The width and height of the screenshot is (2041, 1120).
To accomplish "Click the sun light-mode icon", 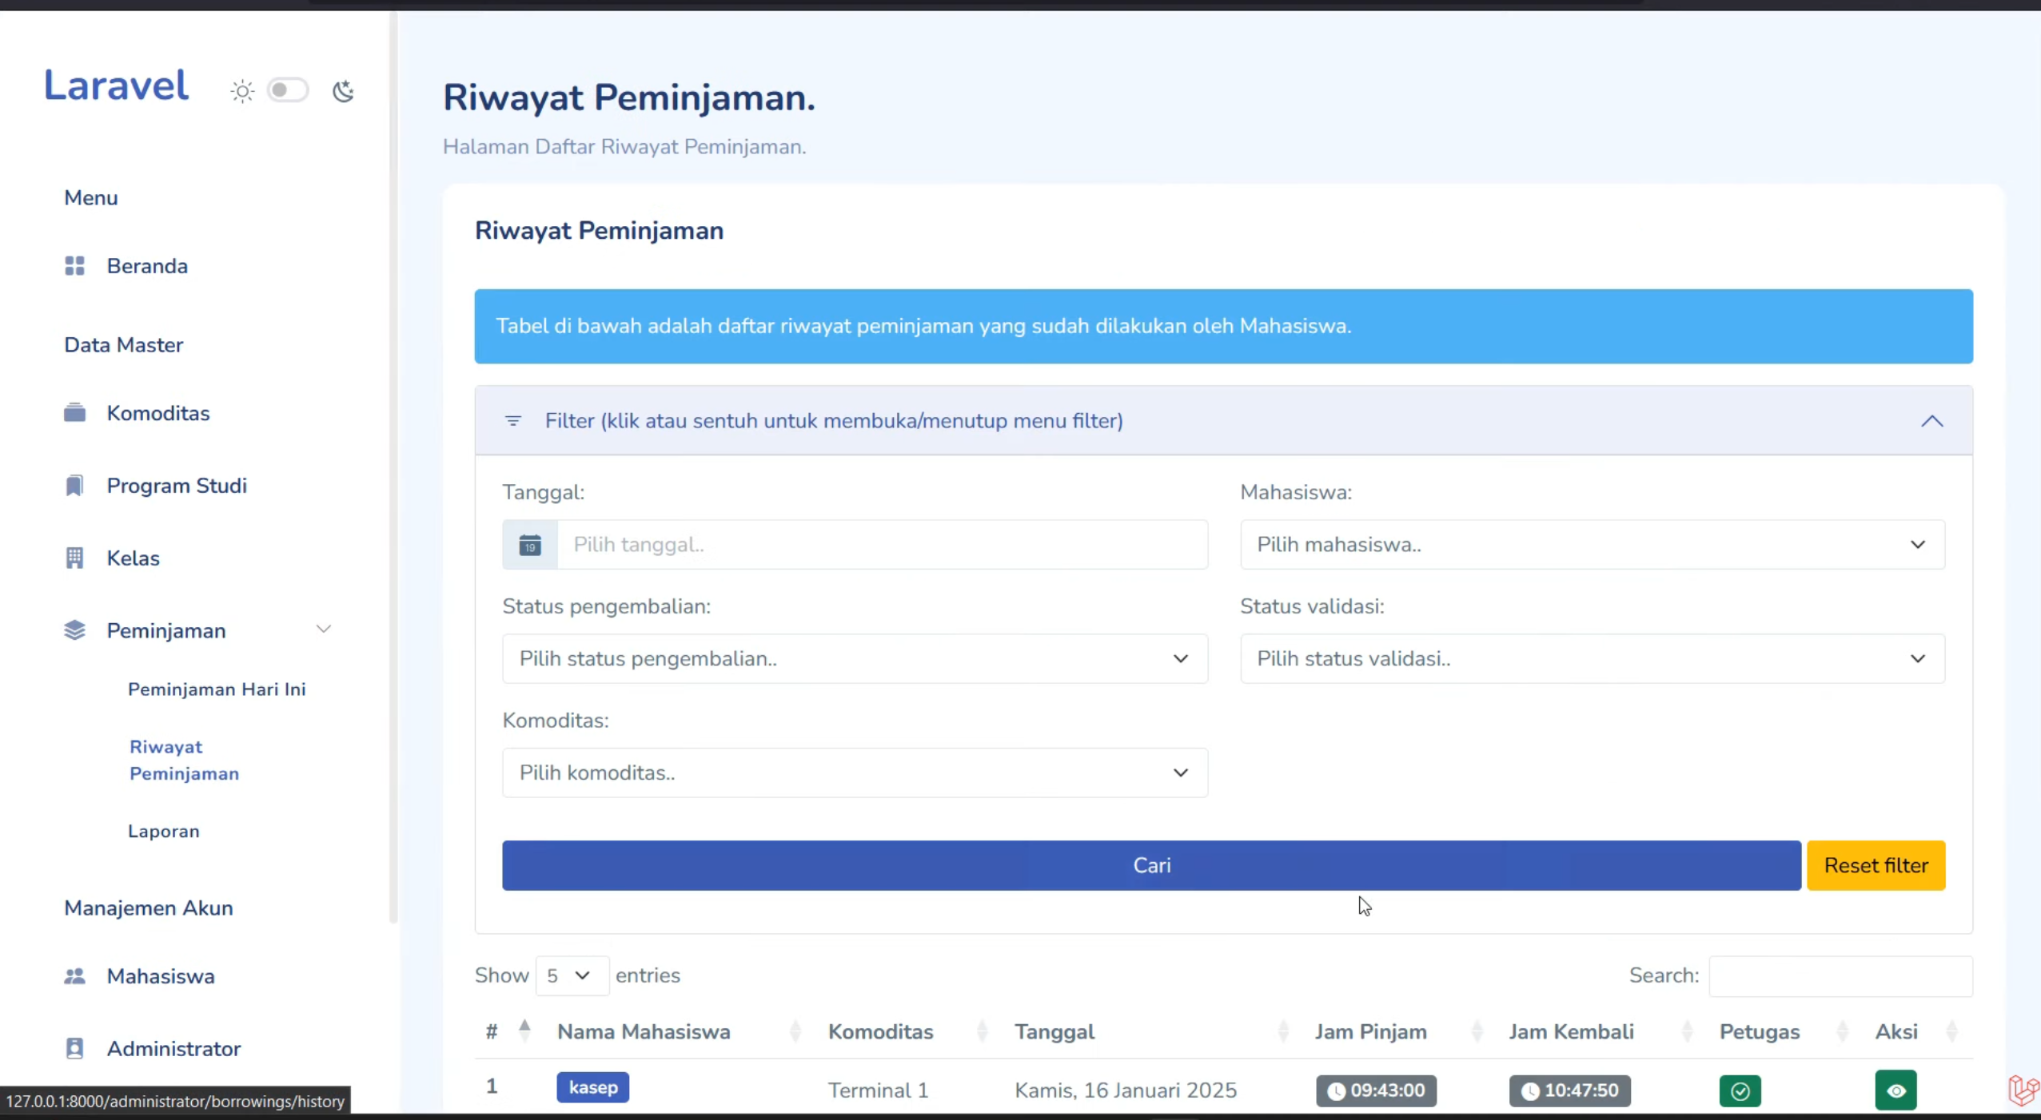I will [242, 91].
